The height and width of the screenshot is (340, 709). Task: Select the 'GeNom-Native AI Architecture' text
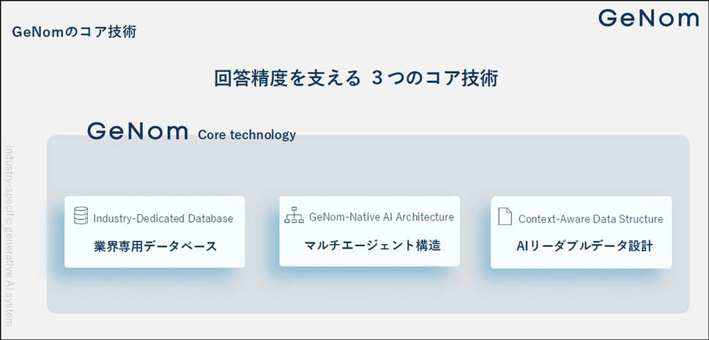click(382, 217)
